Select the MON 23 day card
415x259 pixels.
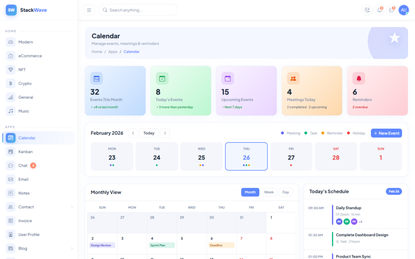click(x=112, y=157)
